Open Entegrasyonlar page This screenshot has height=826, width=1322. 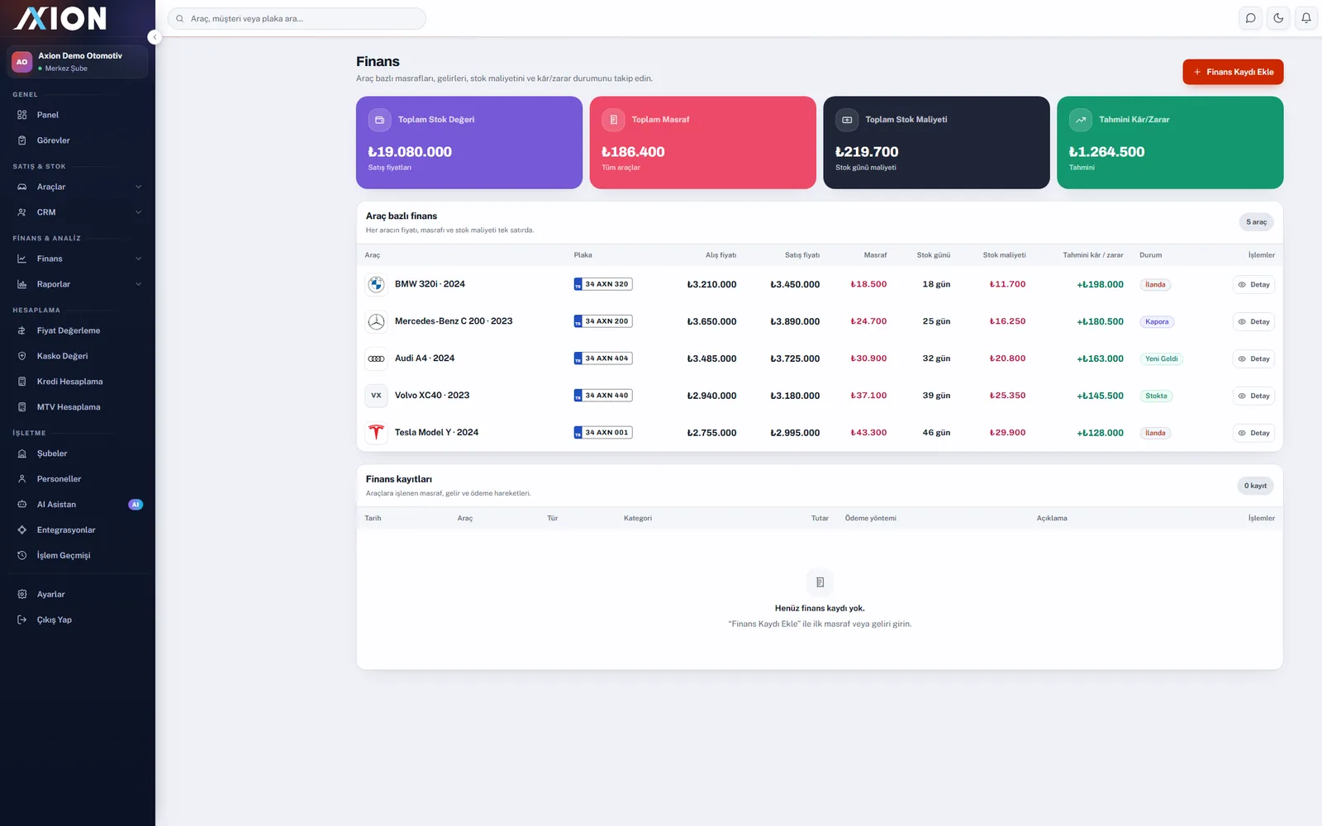click(x=78, y=530)
